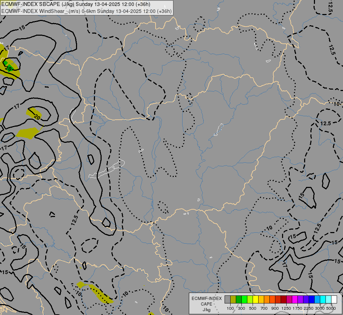The height and width of the screenshot is (315, 343).
Task: Click the legend value 3000
Action: (320, 308)
